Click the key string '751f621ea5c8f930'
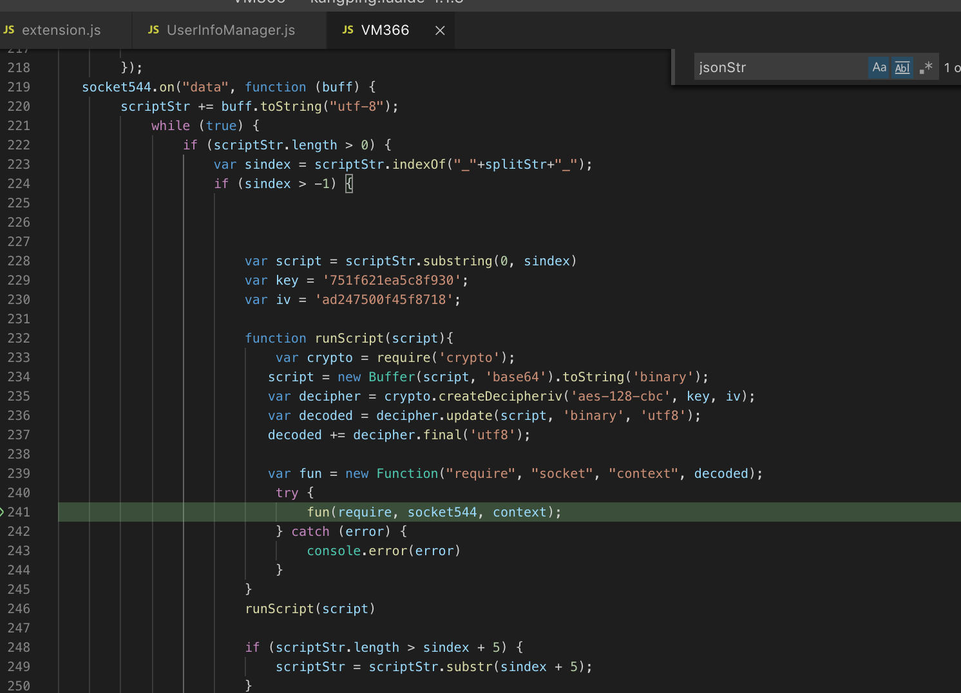961x693 pixels. pos(392,280)
